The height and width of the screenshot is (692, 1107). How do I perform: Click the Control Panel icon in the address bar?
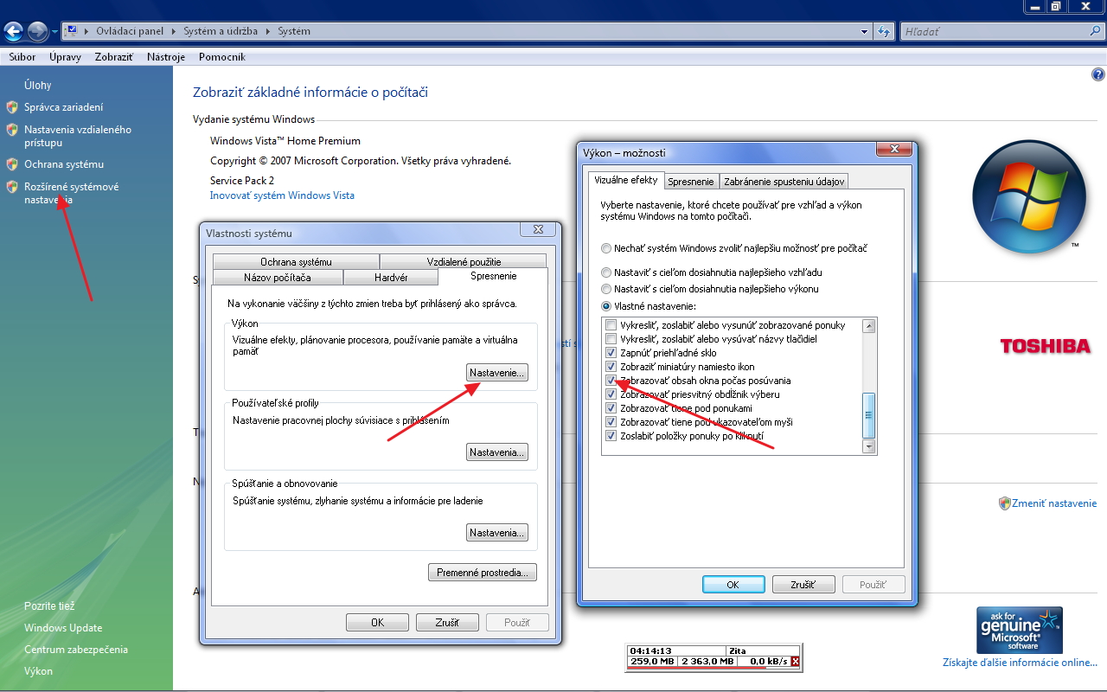coord(71,31)
